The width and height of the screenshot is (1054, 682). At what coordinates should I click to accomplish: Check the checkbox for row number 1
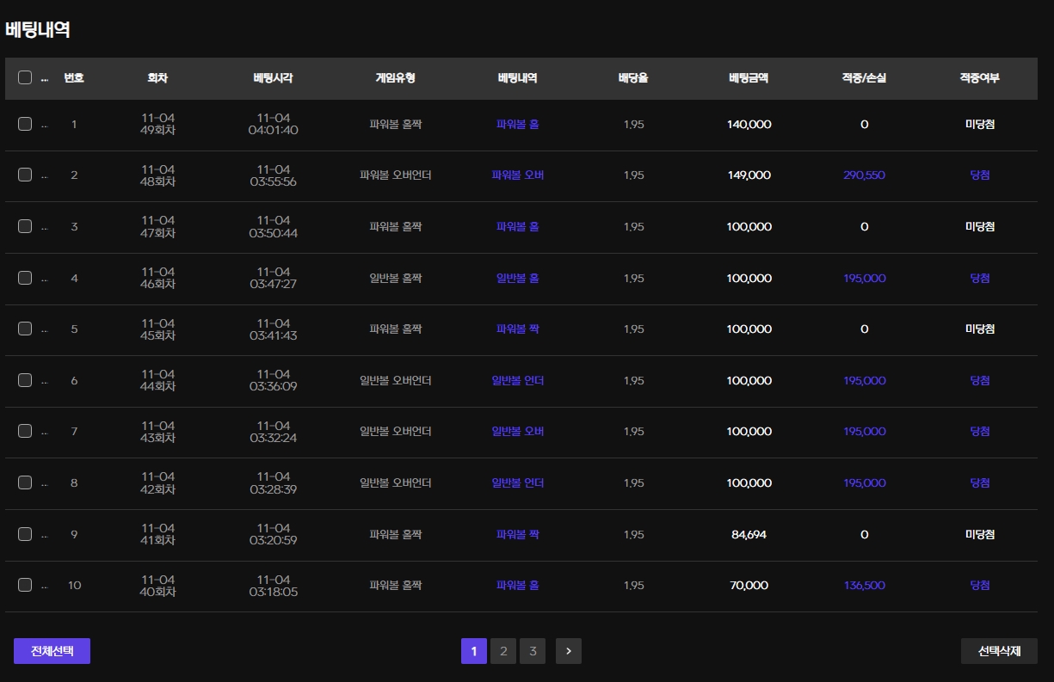tap(25, 124)
